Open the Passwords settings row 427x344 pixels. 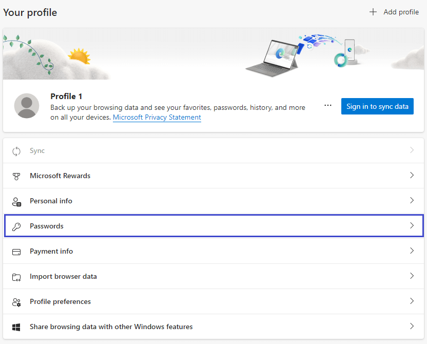point(214,226)
